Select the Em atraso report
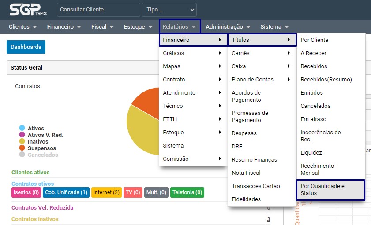Screen dimensions: 371x225 [313, 119]
